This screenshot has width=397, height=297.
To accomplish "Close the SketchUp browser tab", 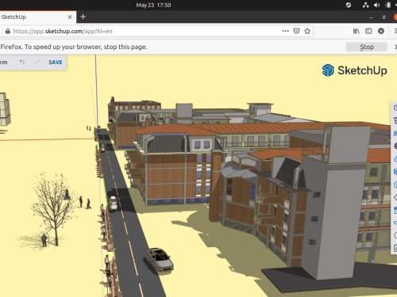I will (70, 17).
